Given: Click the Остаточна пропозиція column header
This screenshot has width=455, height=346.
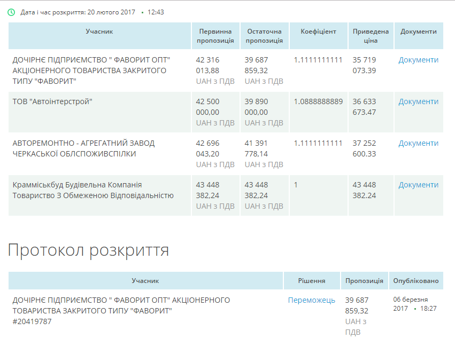Looking at the screenshot, I should (264, 36).
